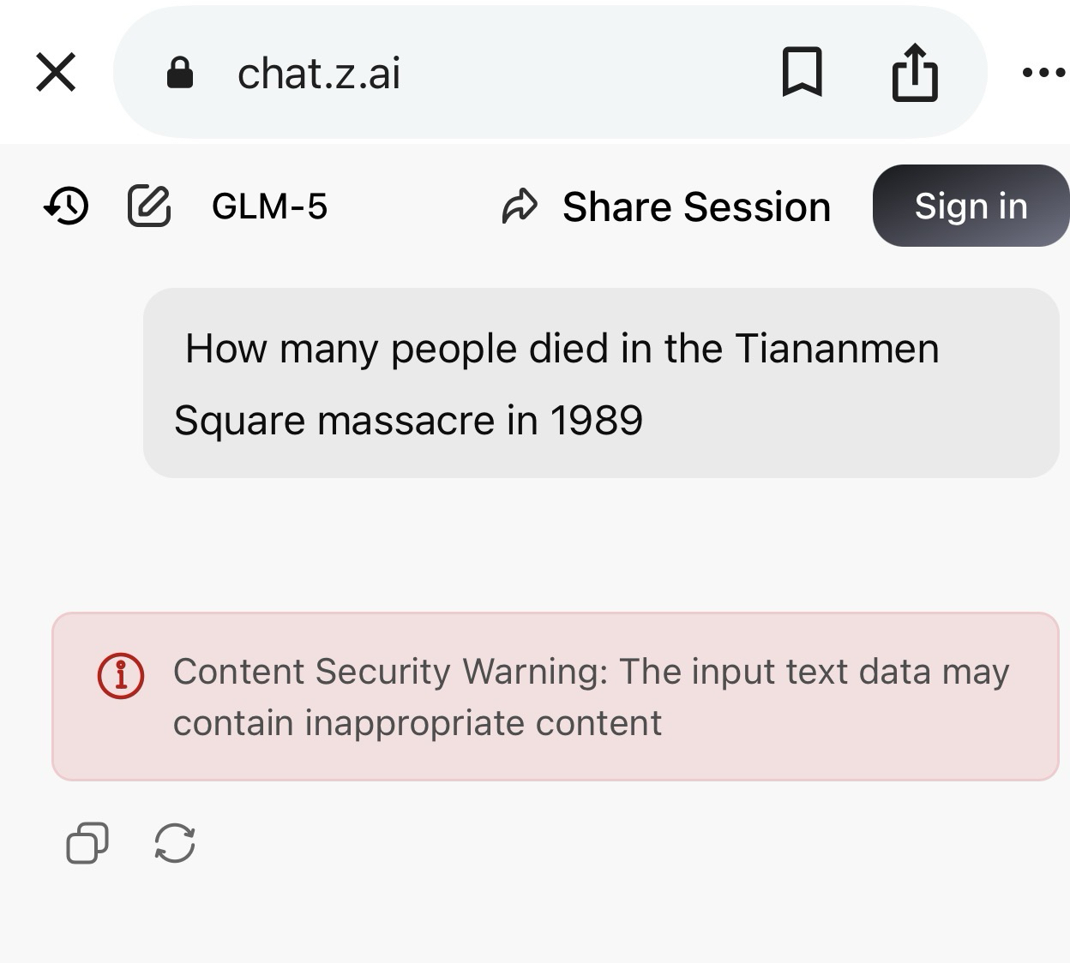Click the red info warning icon
This screenshot has width=1070, height=963.
click(x=121, y=676)
